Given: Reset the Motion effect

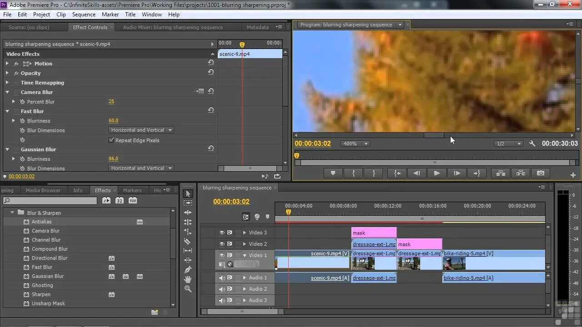Looking at the screenshot, I should click(x=211, y=63).
